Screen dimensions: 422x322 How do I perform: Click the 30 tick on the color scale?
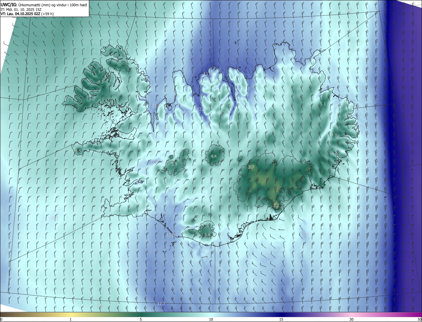[351, 319]
